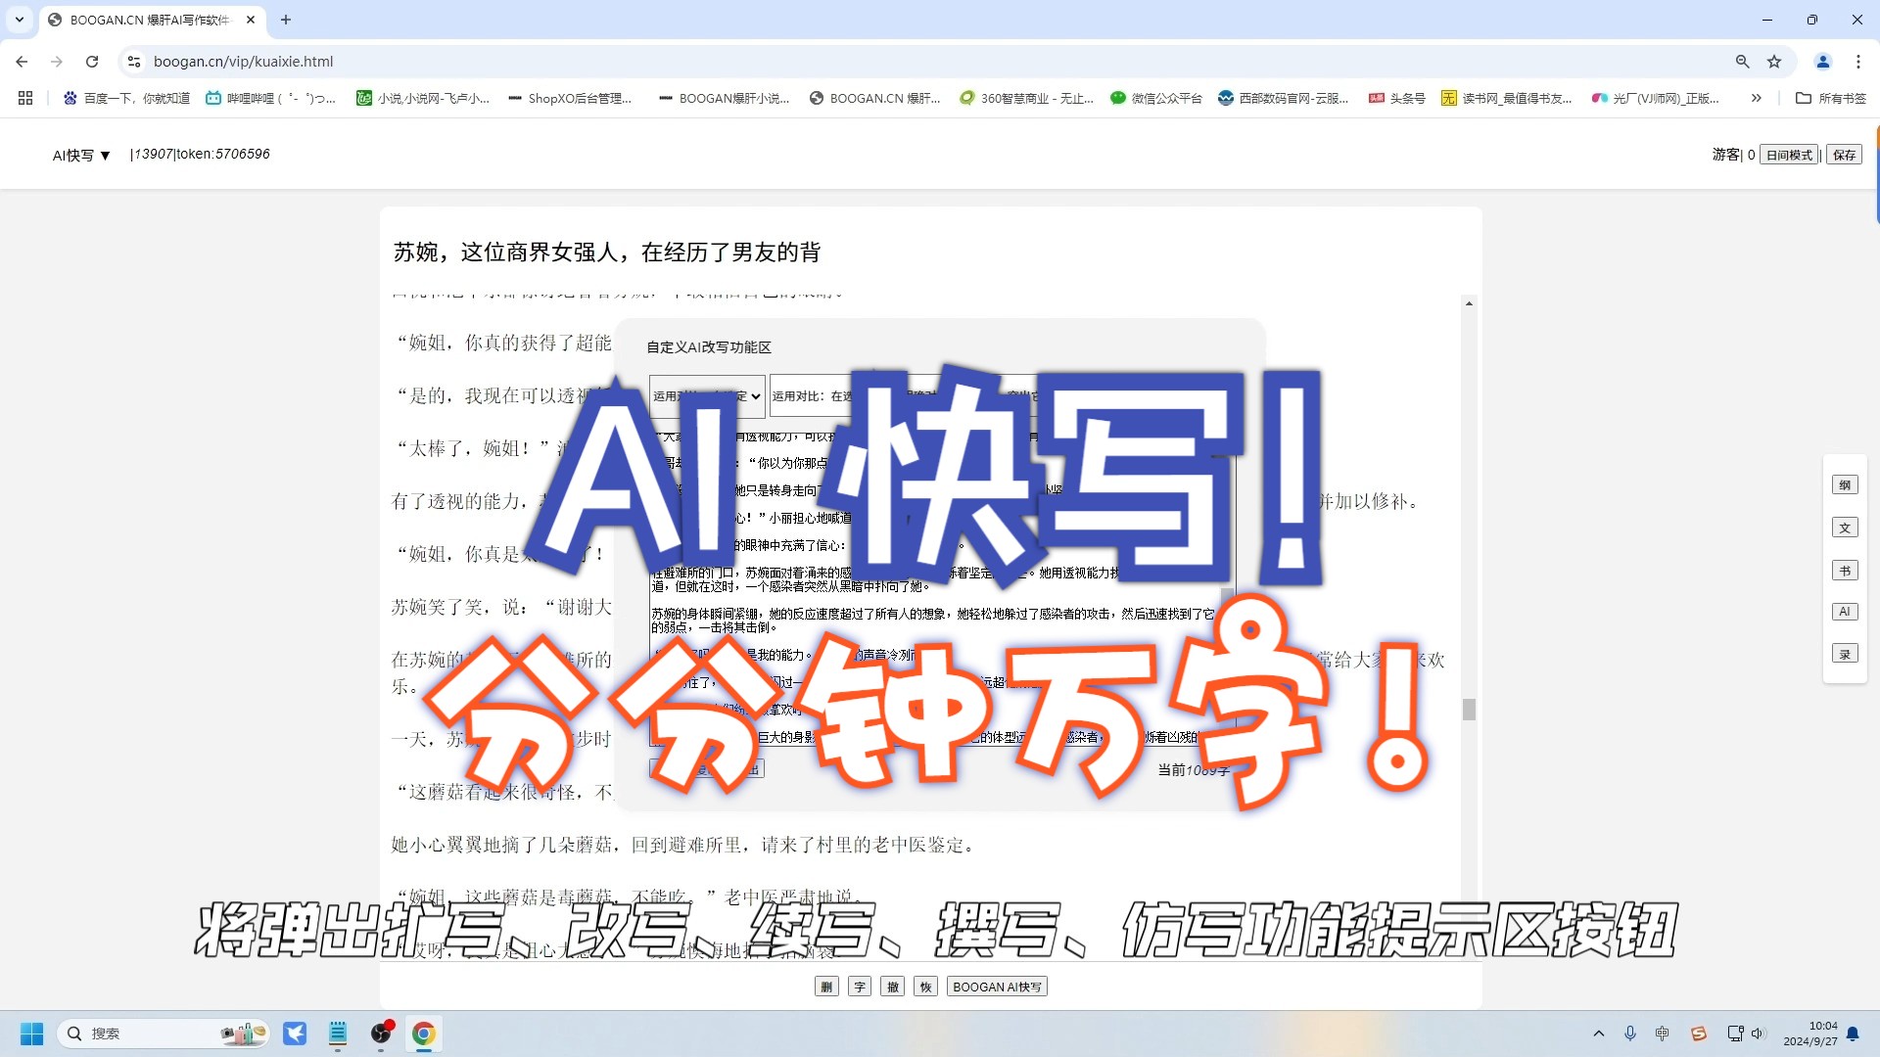1880x1057 pixels.
Task: Open a new browser tab
Action: coord(286,20)
